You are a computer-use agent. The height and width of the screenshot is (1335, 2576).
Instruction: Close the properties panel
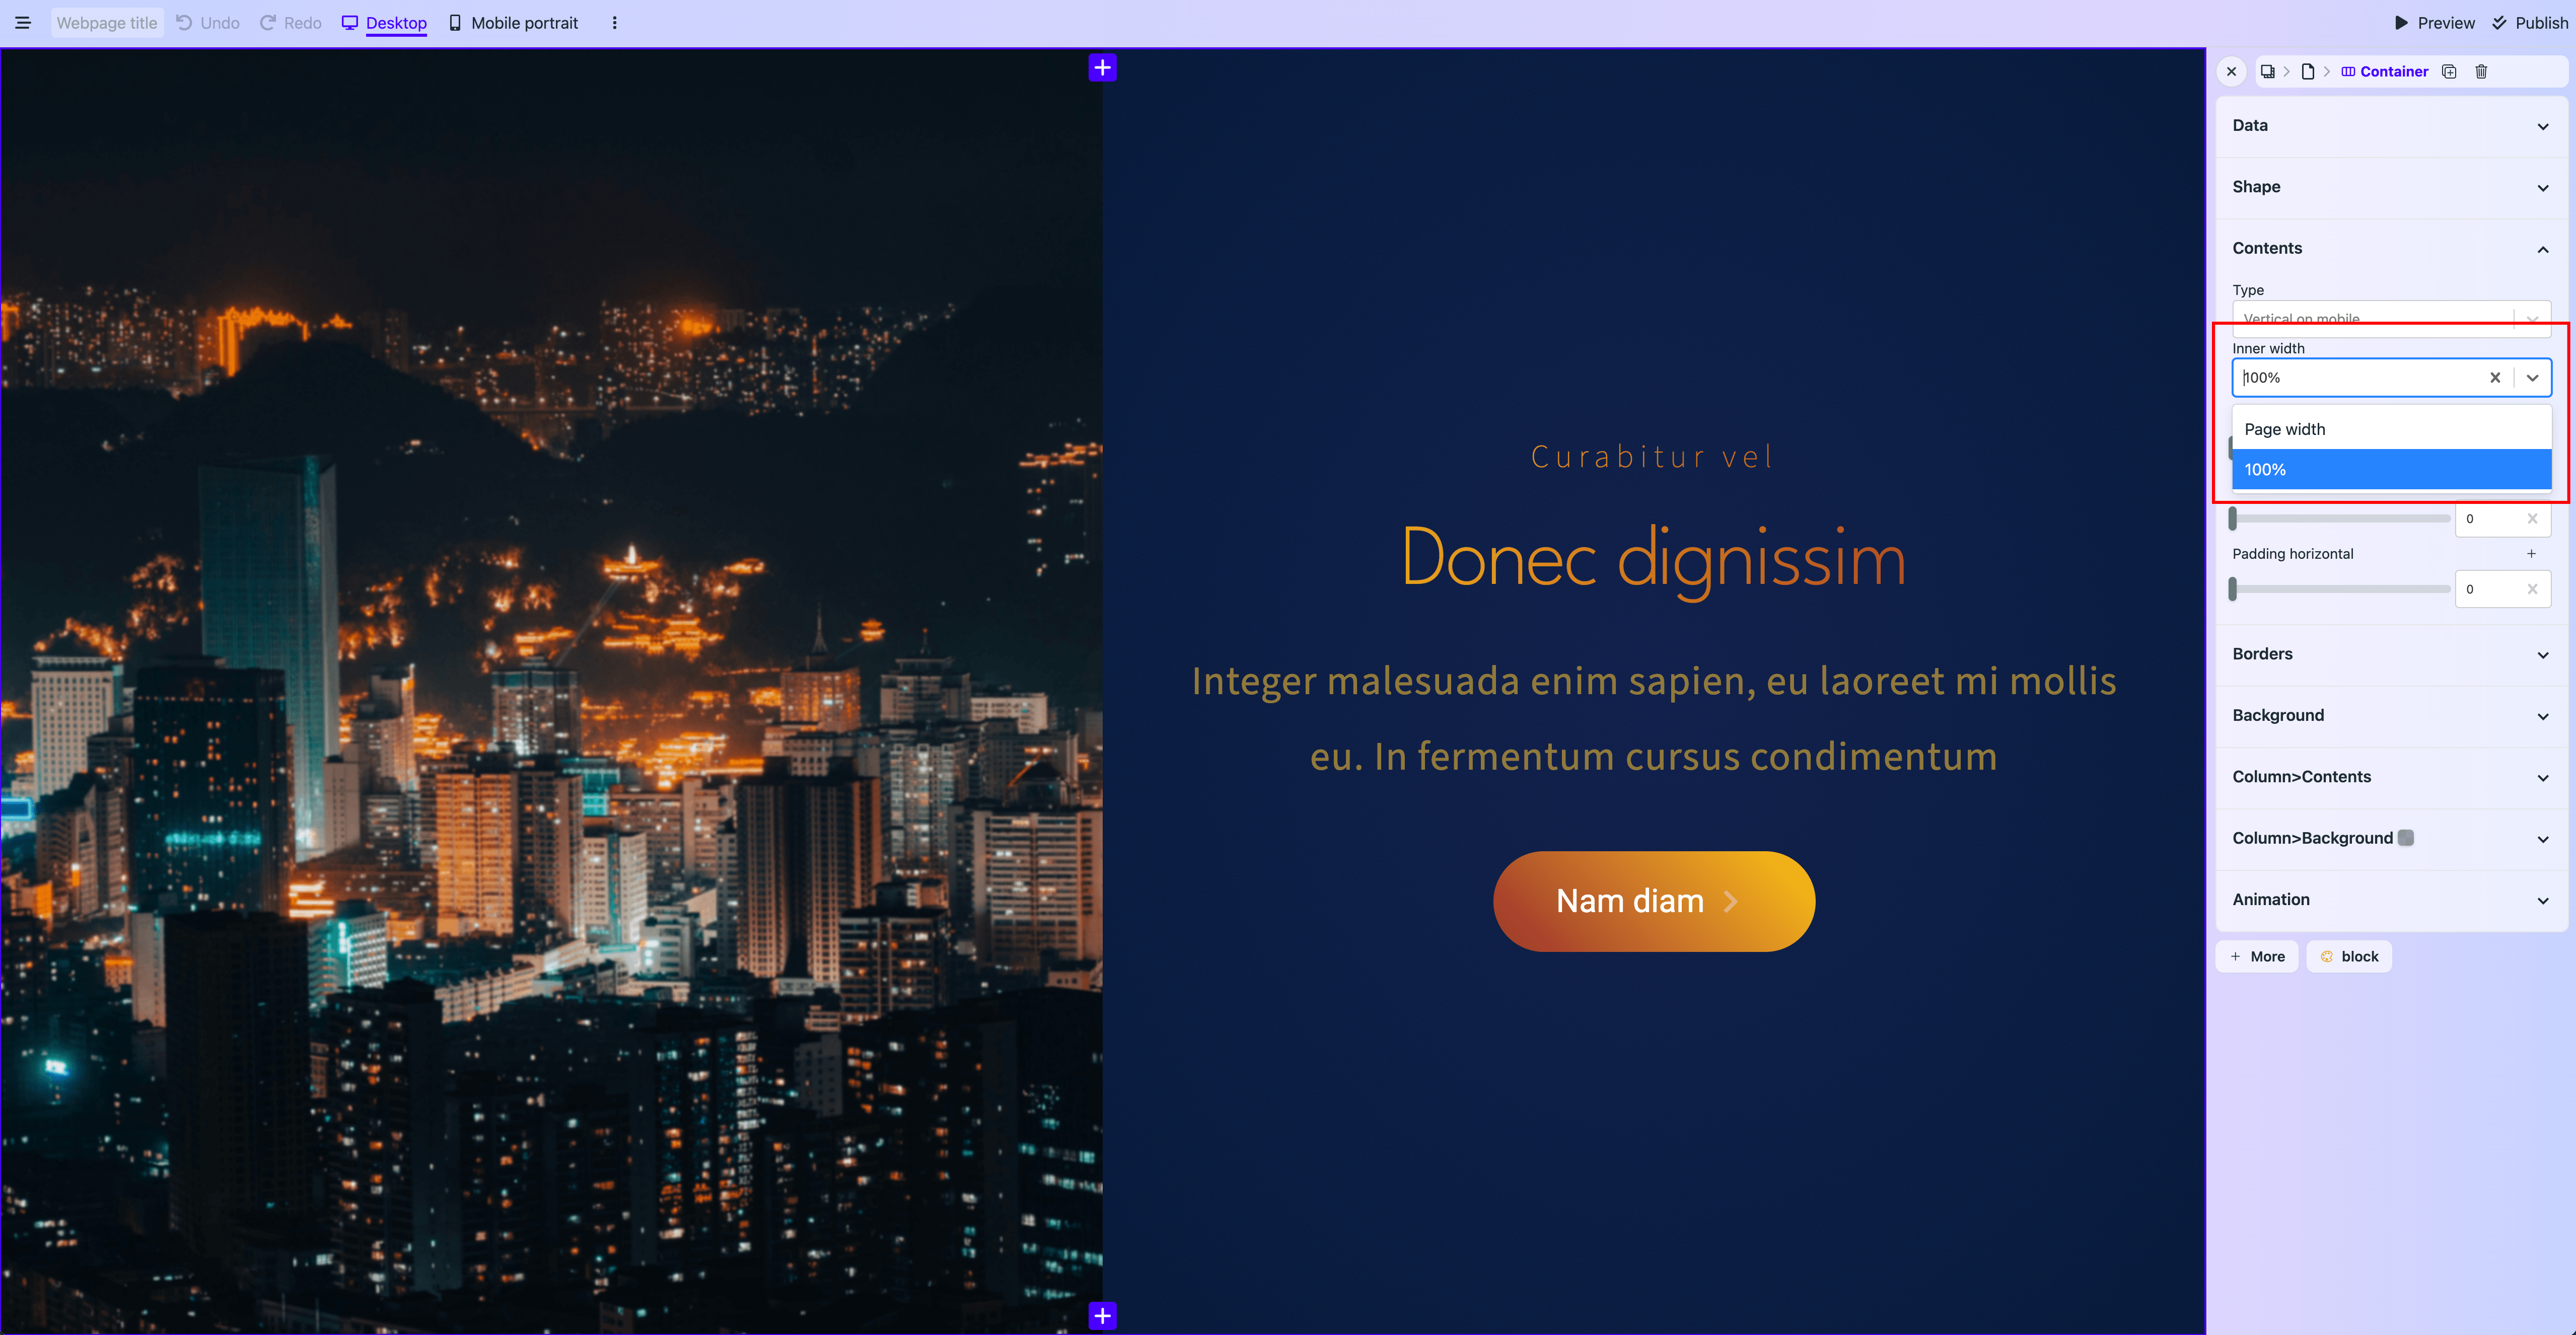[2231, 71]
